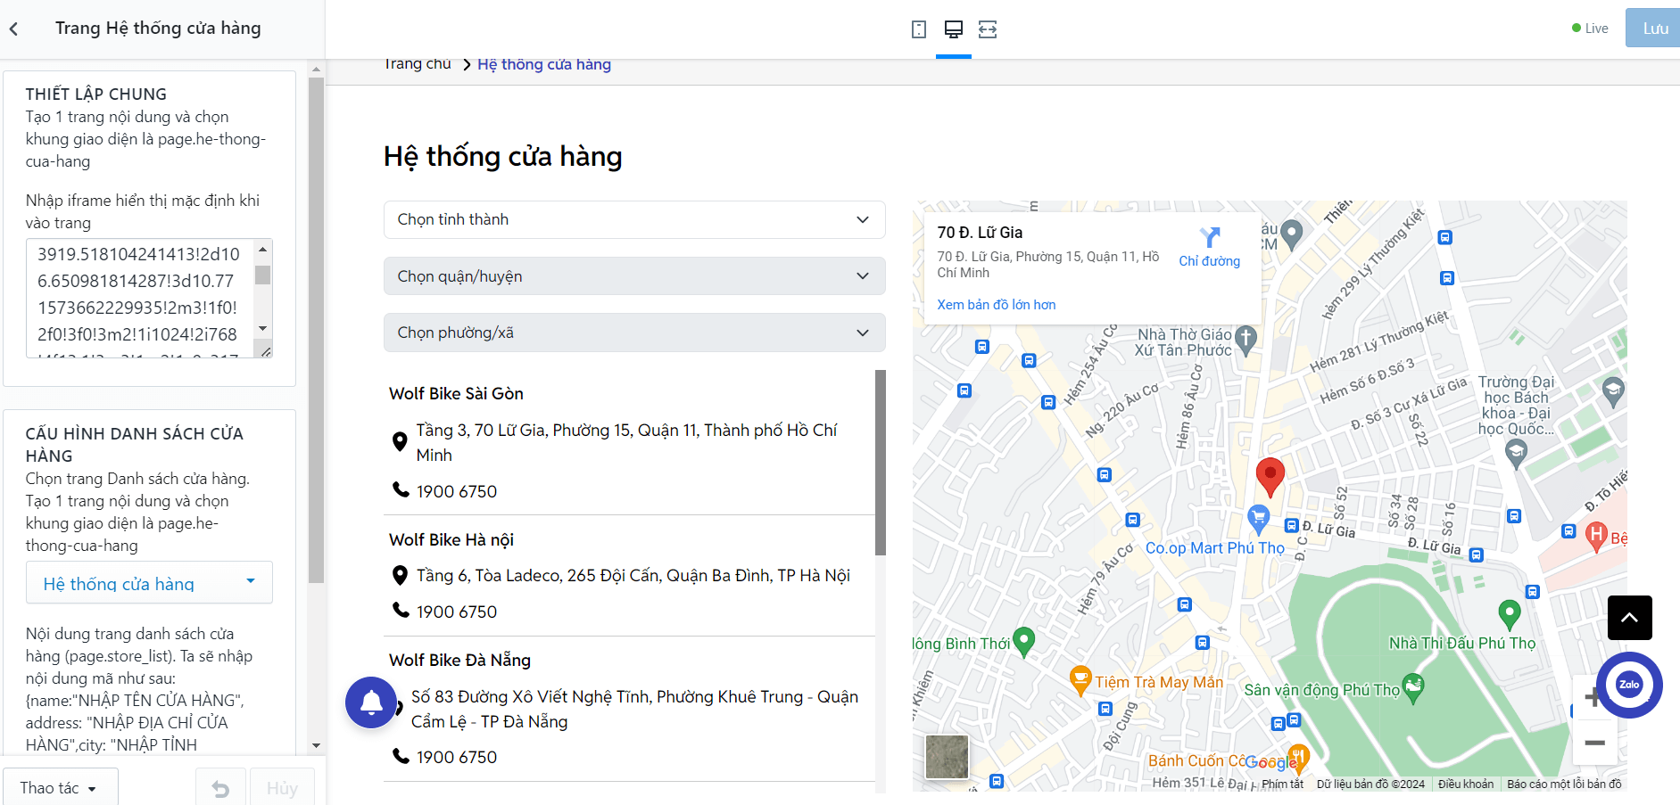Screen dimensions: 1680x805
Task: Click the store list scrollbar thumb
Action: coord(881,463)
